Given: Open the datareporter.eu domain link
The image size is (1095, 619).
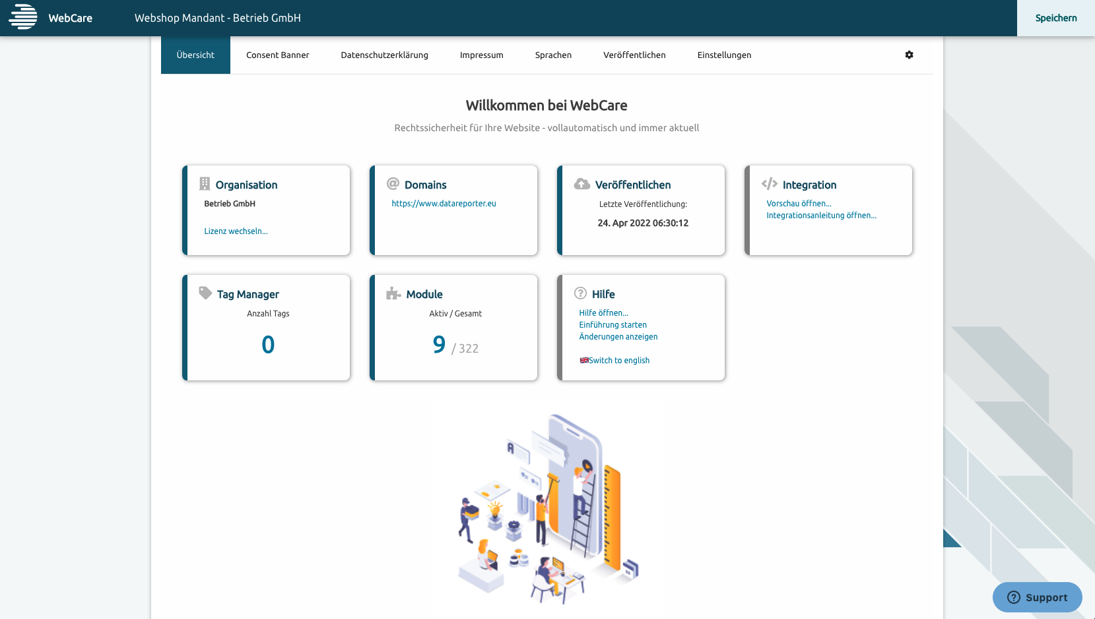Looking at the screenshot, I should [444, 204].
